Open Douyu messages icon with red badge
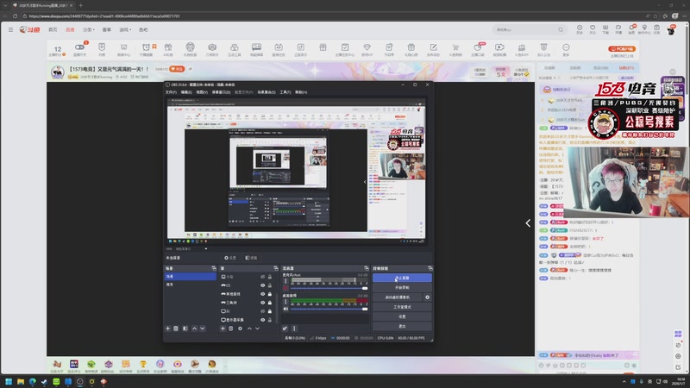Viewport: 690px width, 388px height. point(632,28)
